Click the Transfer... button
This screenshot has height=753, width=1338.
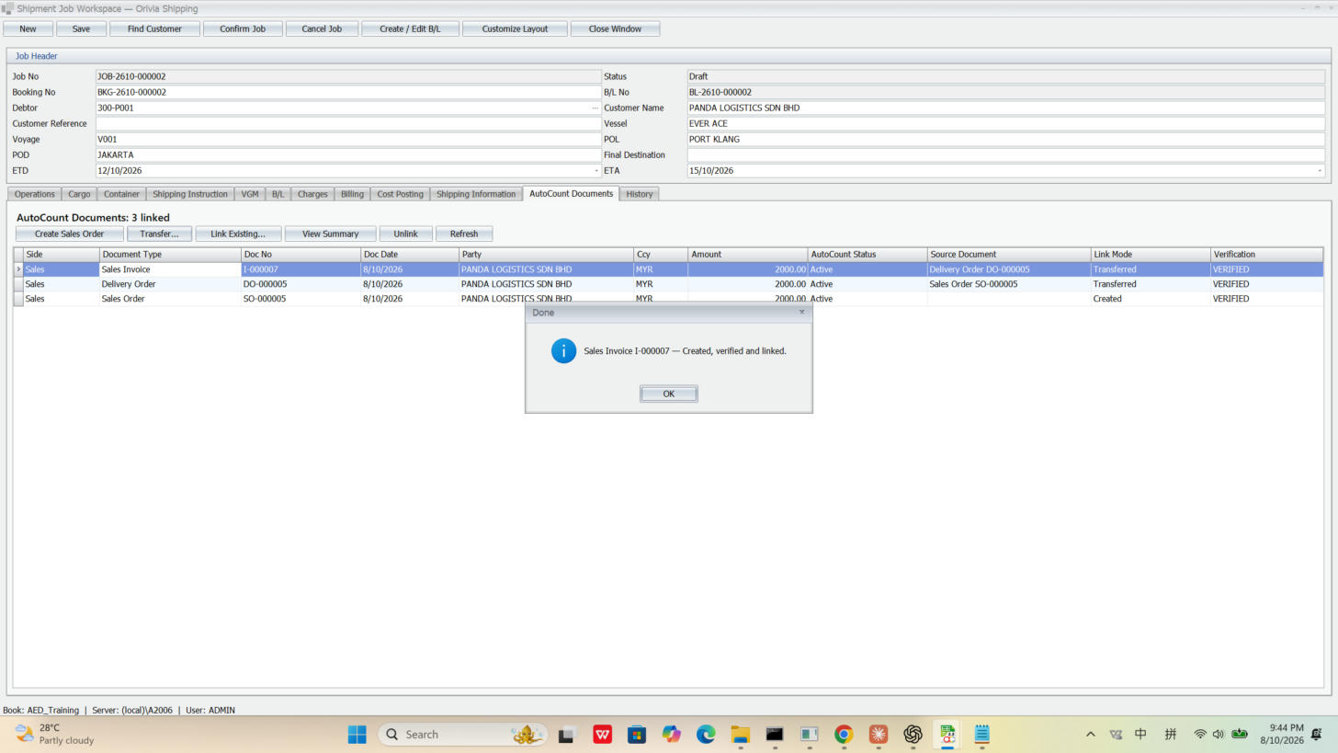[x=159, y=234]
